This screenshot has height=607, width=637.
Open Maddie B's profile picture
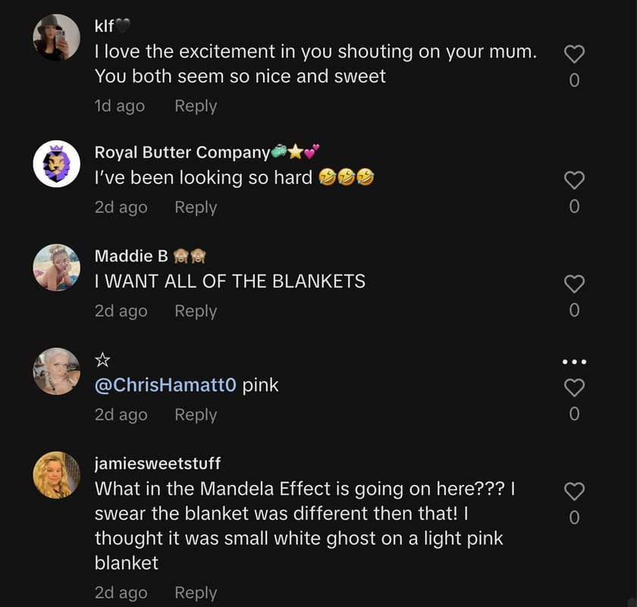[x=56, y=267]
